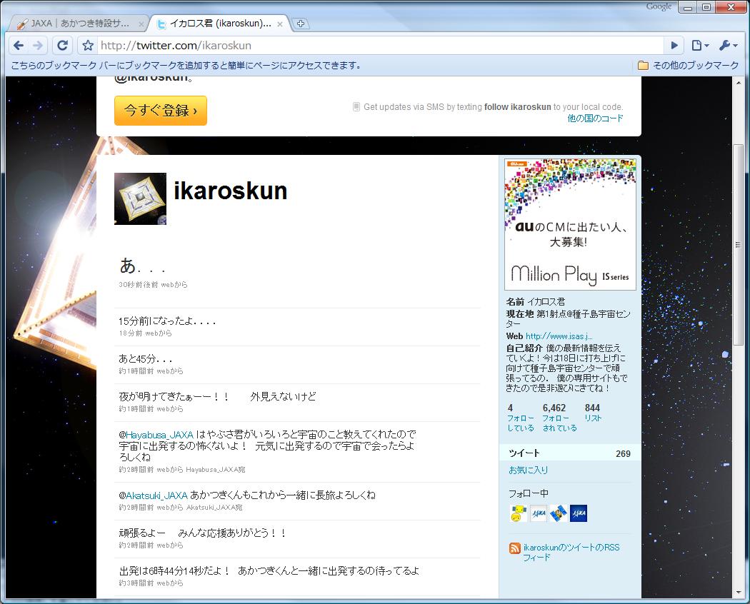Click the orange RSS feed icon
Screen dimensions: 750x604
[x=515, y=548]
